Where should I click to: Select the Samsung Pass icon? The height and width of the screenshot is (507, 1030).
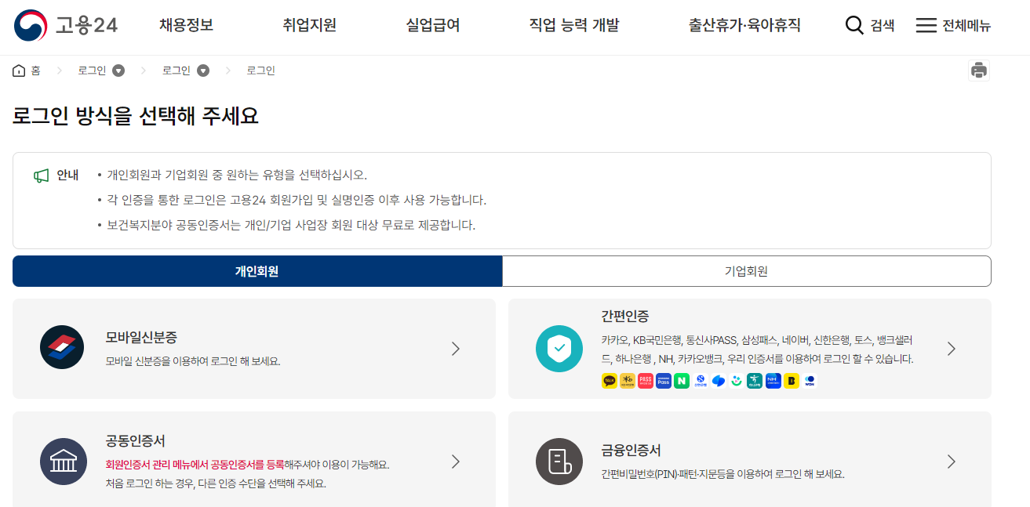pos(664,381)
